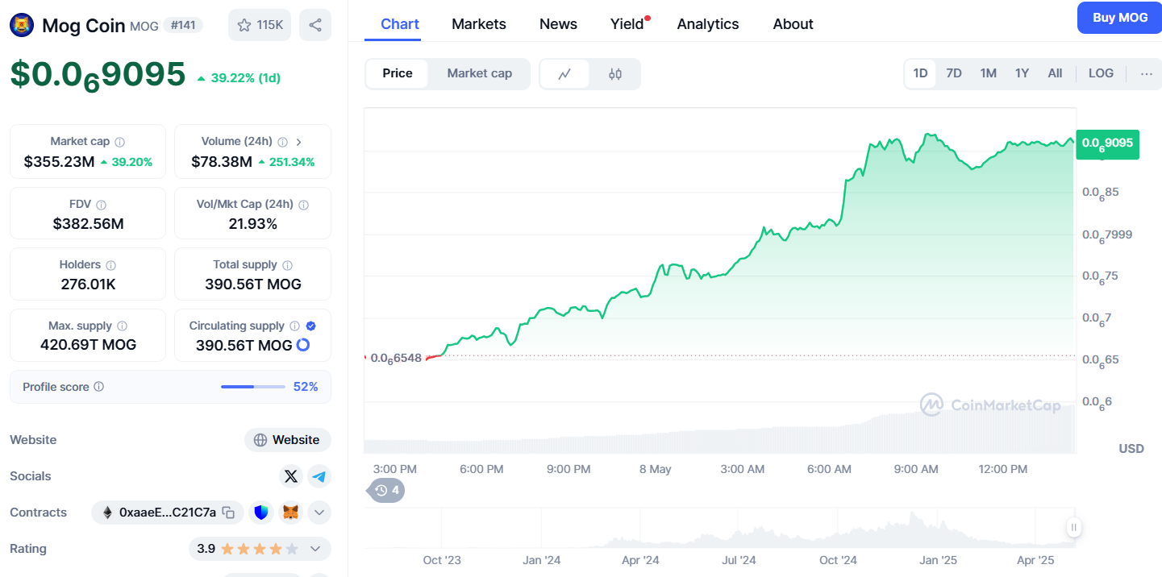Switch to line chart view
This screenshot has height=577, width=1162.
tap(564, 74)
